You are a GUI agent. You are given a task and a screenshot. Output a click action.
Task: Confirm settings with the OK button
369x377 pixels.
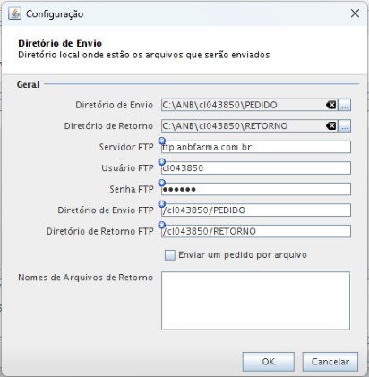(x=269, y=362)
